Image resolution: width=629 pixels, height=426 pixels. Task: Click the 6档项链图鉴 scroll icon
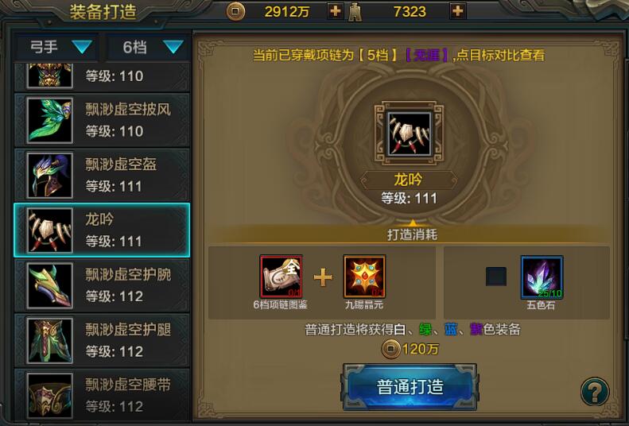[281, 277]
